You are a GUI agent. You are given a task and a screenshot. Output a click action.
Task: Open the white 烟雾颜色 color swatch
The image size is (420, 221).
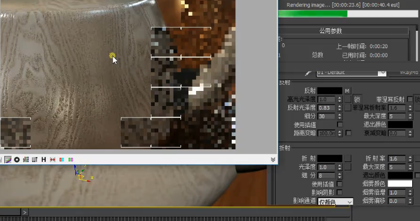click(x=400, y=184)
